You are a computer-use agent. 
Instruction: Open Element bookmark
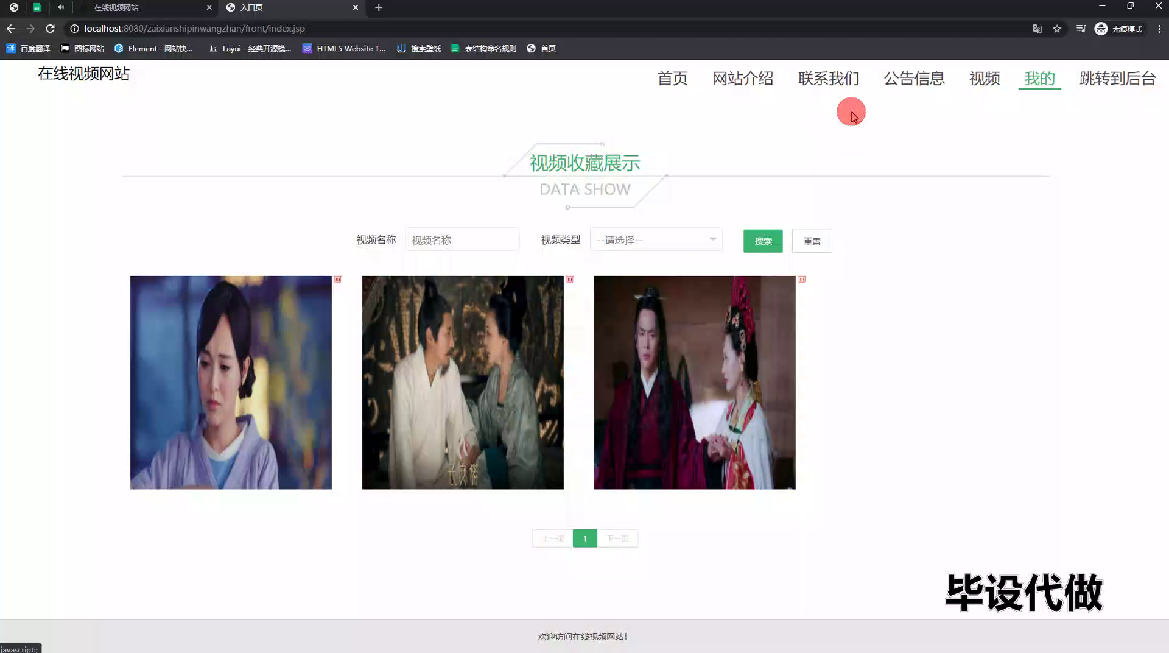pos(153,49)
